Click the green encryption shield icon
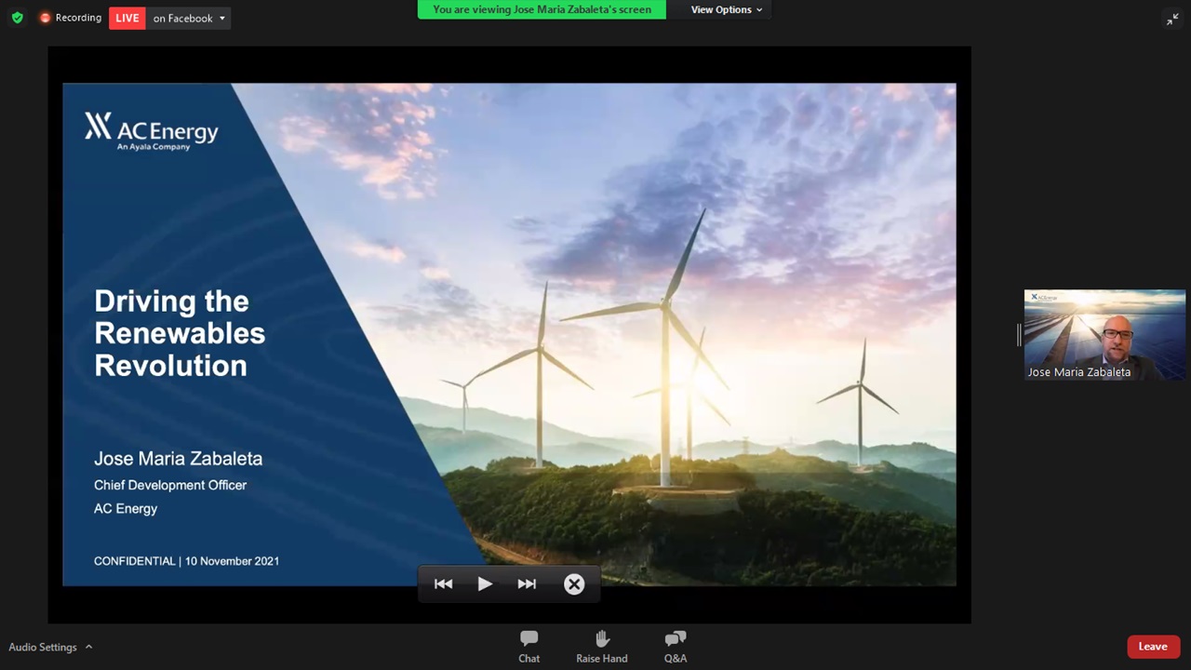This screenshot has width=1191, height=670. point(17,18)
